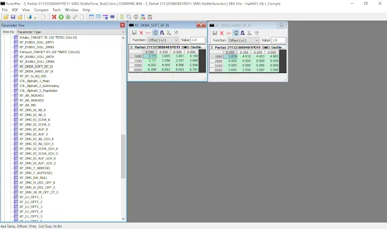Click the networked computers toolbar icon
The image size is (387, 229).
143,17
